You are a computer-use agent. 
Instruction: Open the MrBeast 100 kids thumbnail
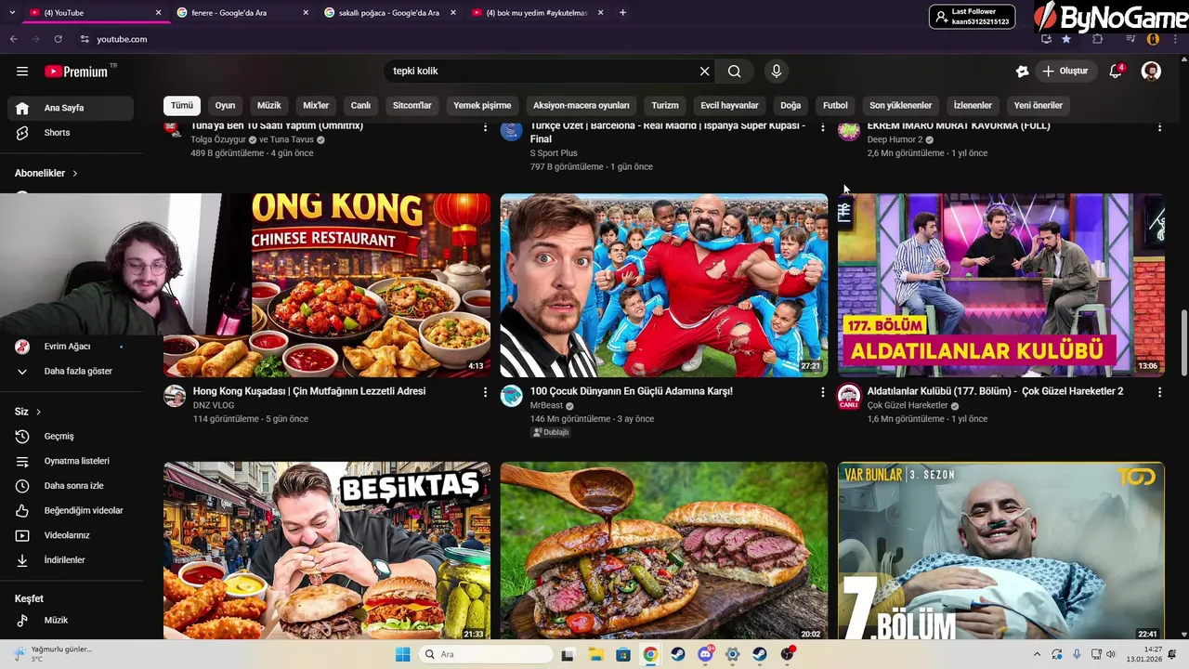pos(664,285)
